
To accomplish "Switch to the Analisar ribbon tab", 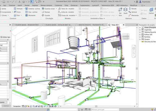I will point(35,5).
